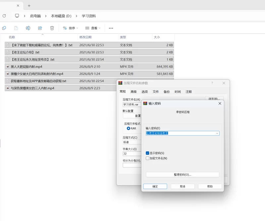Click 学习资料 breadcrumb folder

[x=89, y=16]
